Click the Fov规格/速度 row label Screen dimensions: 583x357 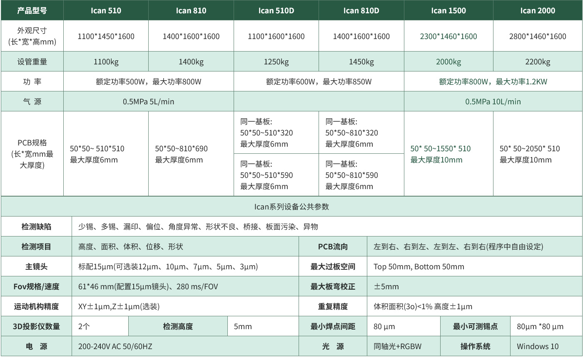point(36,286)
